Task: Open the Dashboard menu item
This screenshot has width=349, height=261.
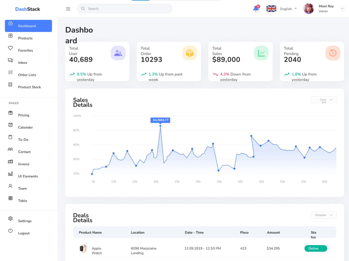Action: click(29, 26)
